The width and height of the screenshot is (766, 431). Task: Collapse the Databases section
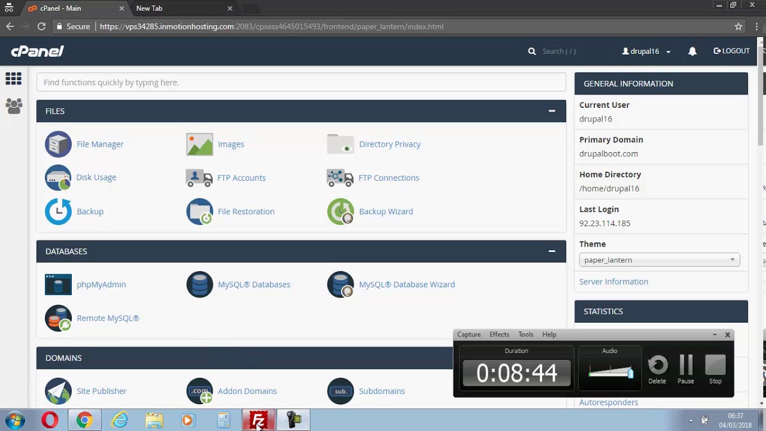[552, 251]
